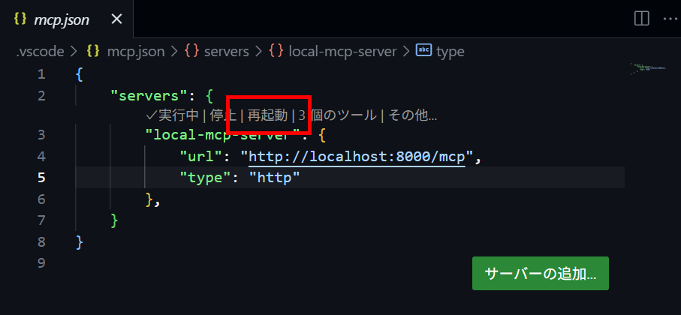Image resolution: width=681 pixels, height=315 pixels.
Task: Close the mcp.json tab
Action: (116, 19)
